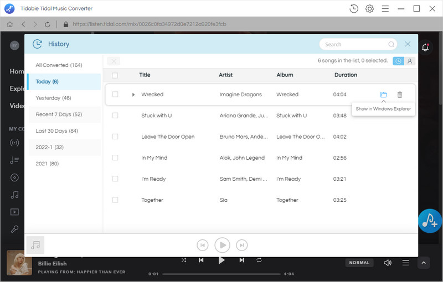Viewport: 443px width, 282px height.
Task: Click the magnifier icon in search box
Action: [391, 44]
